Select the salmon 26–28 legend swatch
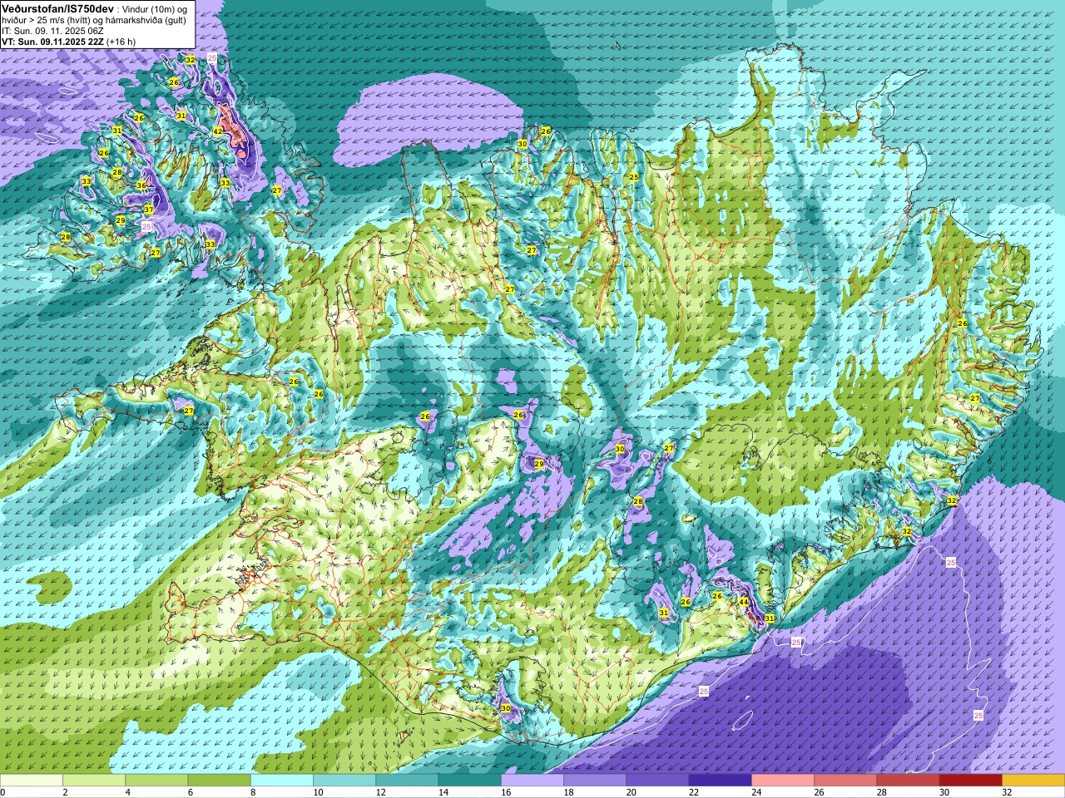1065x798 pixels. (845, 781)
